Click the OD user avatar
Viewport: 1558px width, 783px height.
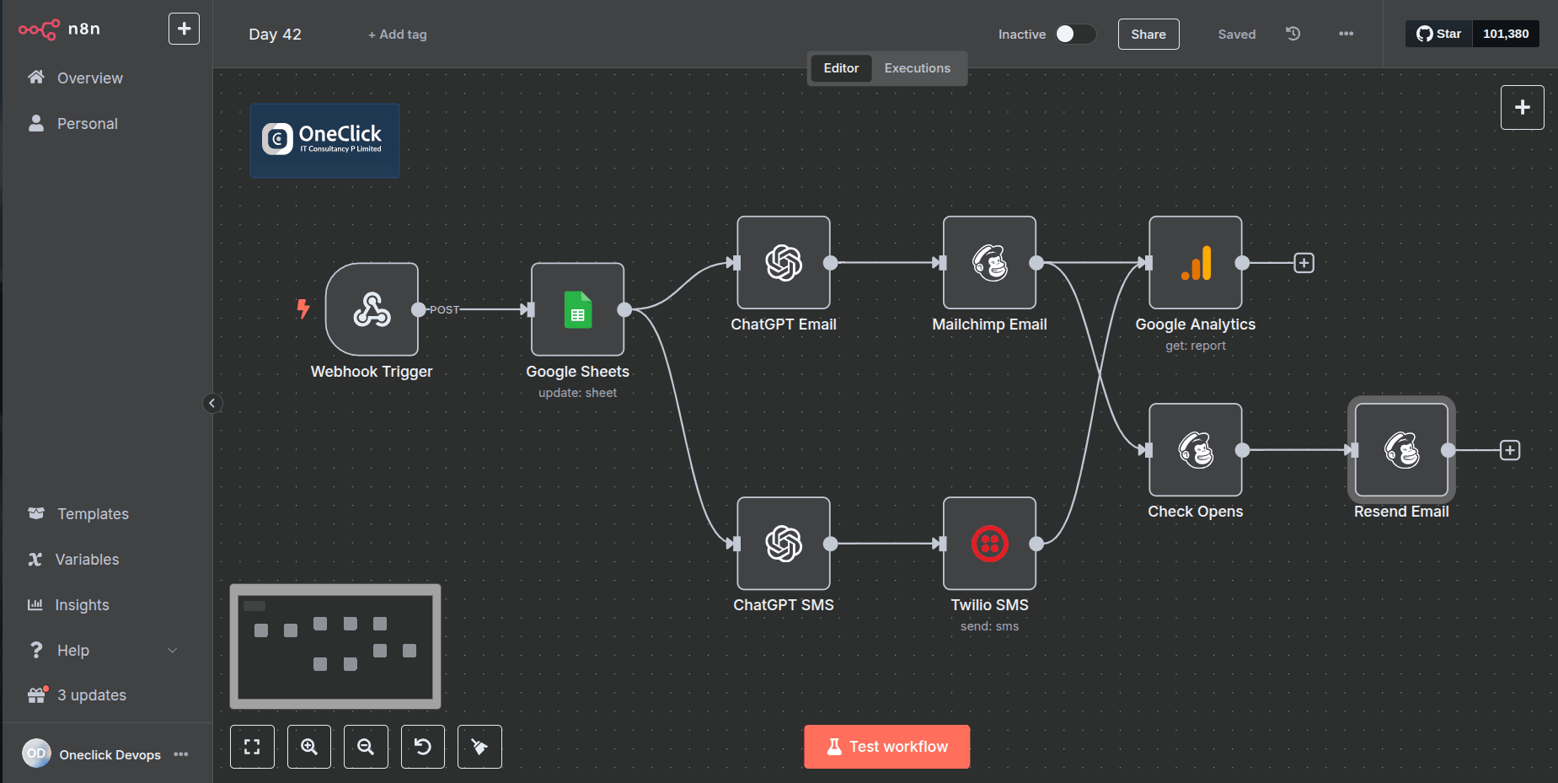(x=36, y=754)
